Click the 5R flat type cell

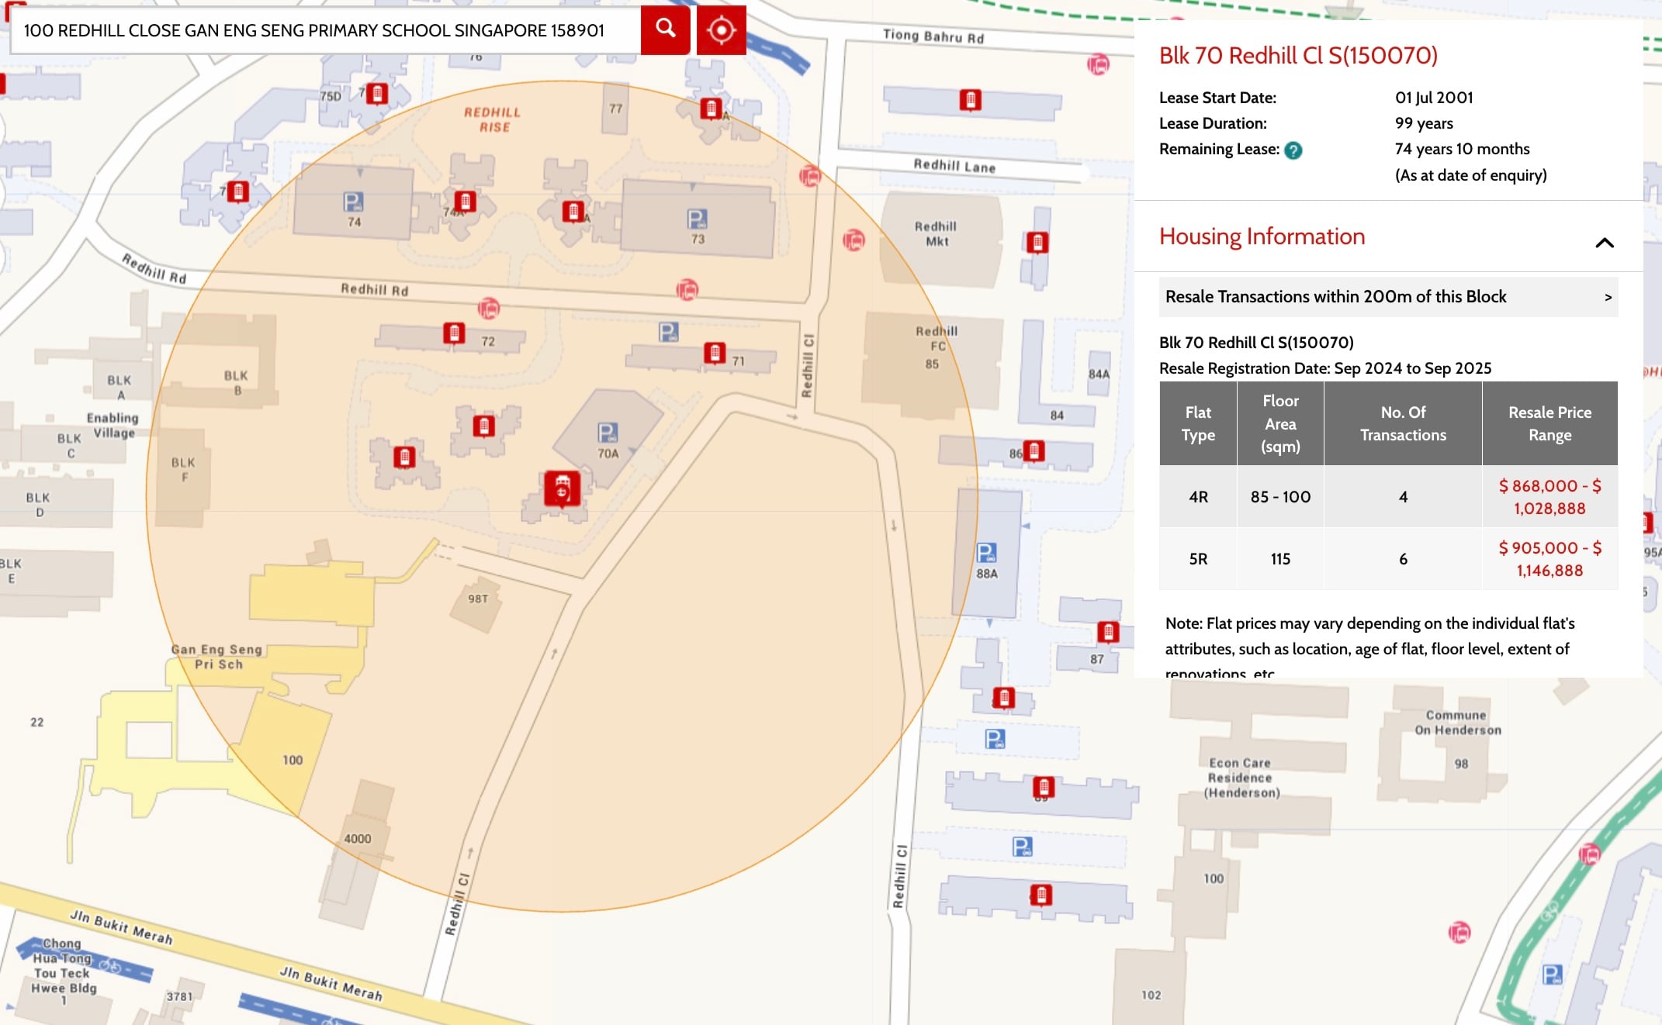[x=1198, y=559]
